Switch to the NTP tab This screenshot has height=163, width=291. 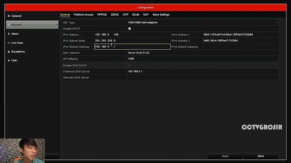(x=125, y=14)
